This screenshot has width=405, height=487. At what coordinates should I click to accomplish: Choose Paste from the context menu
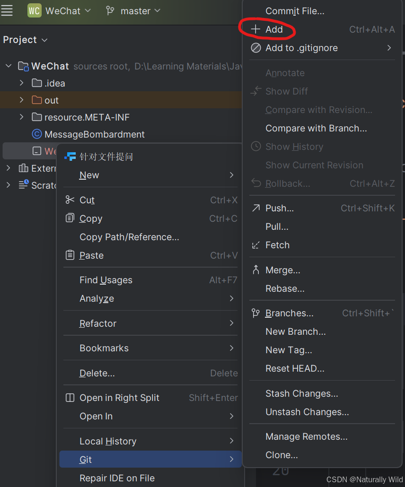click(x=150, y=255)
